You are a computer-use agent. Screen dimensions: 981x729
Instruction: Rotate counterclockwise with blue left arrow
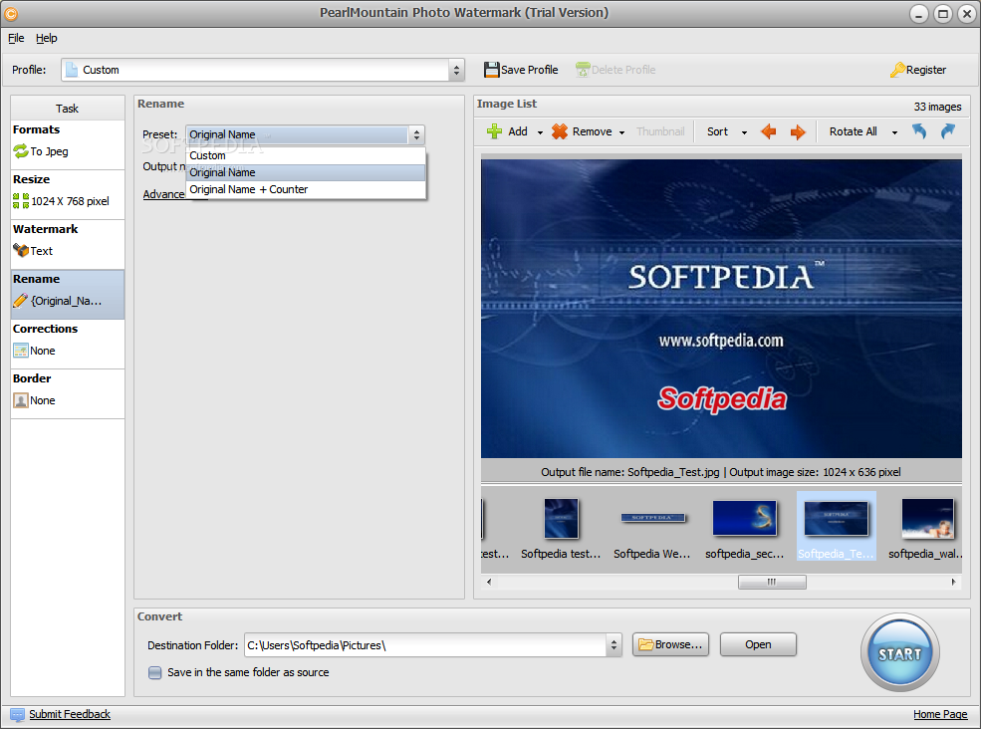click(x=918, y=131)
